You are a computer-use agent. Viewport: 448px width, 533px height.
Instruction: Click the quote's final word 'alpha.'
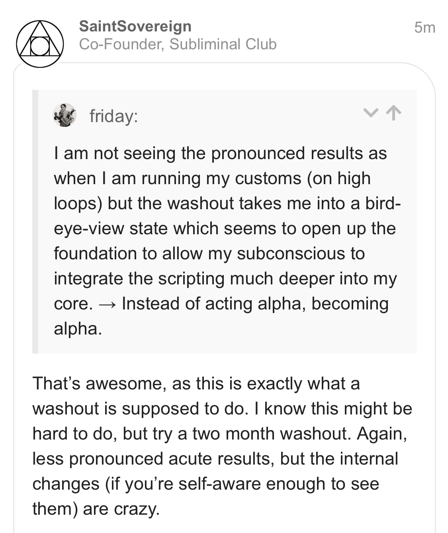pos(78,329)
